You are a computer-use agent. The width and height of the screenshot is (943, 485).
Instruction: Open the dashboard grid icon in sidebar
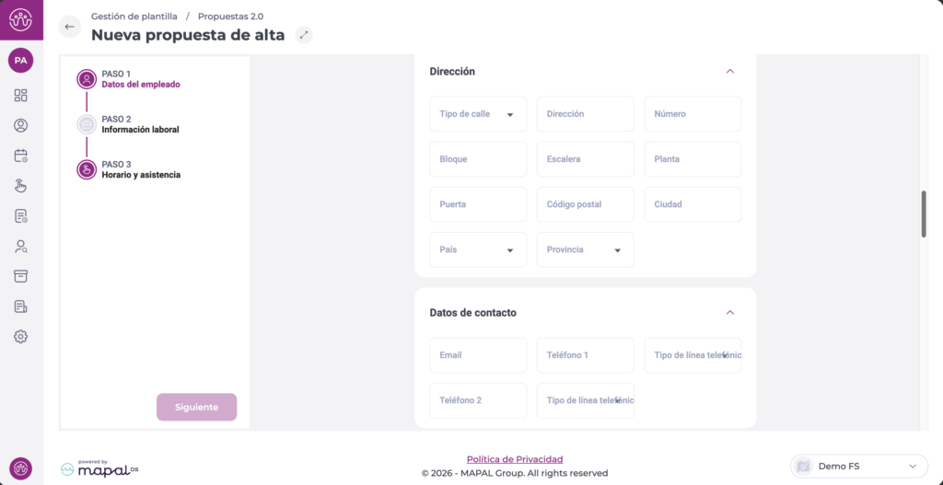(21, 96)
